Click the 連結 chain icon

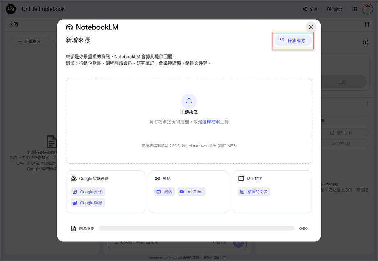click(157, 179)
